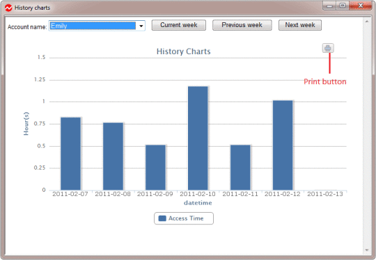Viewport: 376px width, 260px height.
Task: Click the Hour(s) axis title
Action: (x=26, y=124)
